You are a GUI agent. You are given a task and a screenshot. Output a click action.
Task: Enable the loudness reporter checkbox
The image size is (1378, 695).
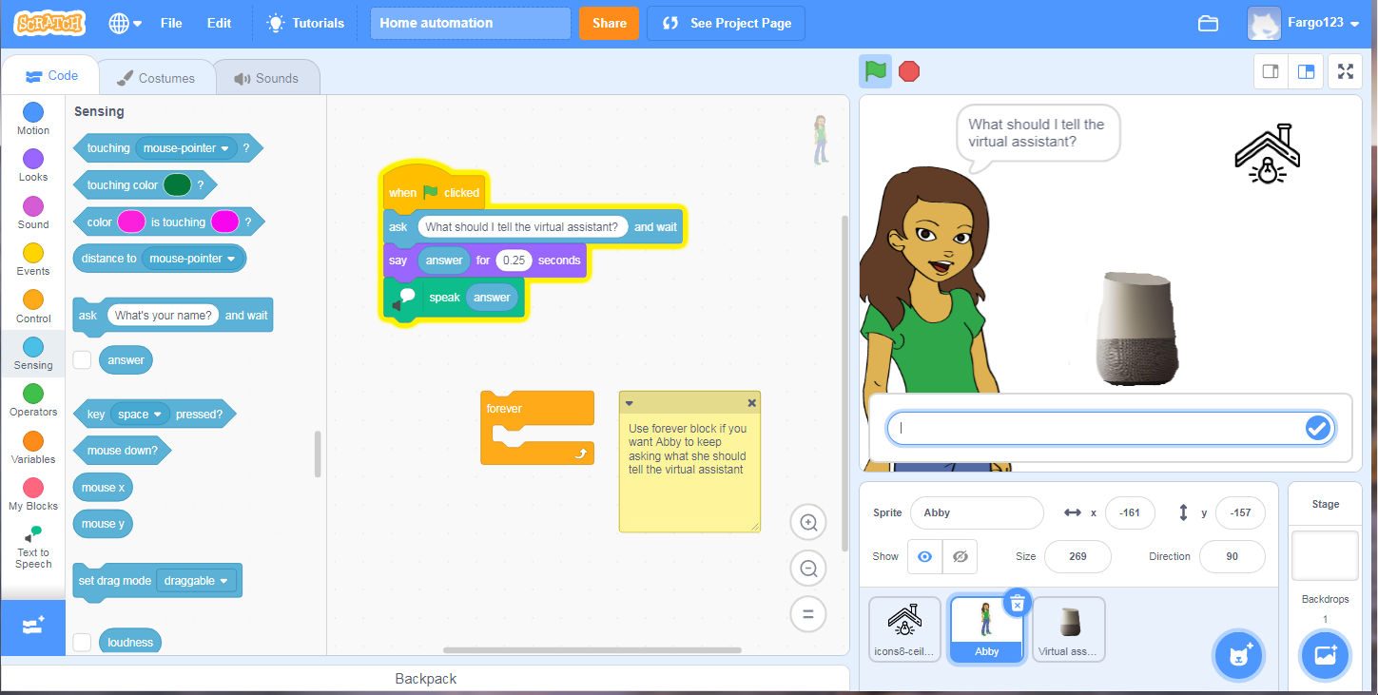[83, 643]
